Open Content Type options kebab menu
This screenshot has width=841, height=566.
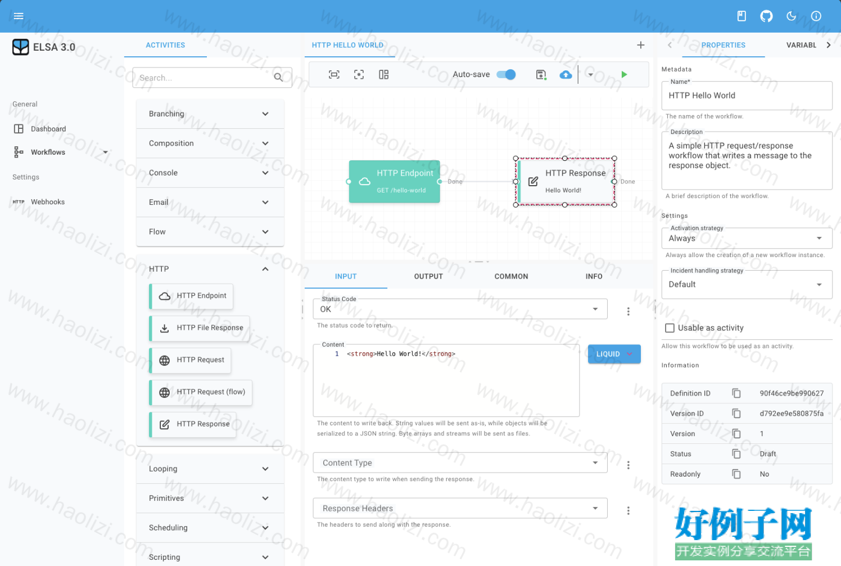coord(629,465)
